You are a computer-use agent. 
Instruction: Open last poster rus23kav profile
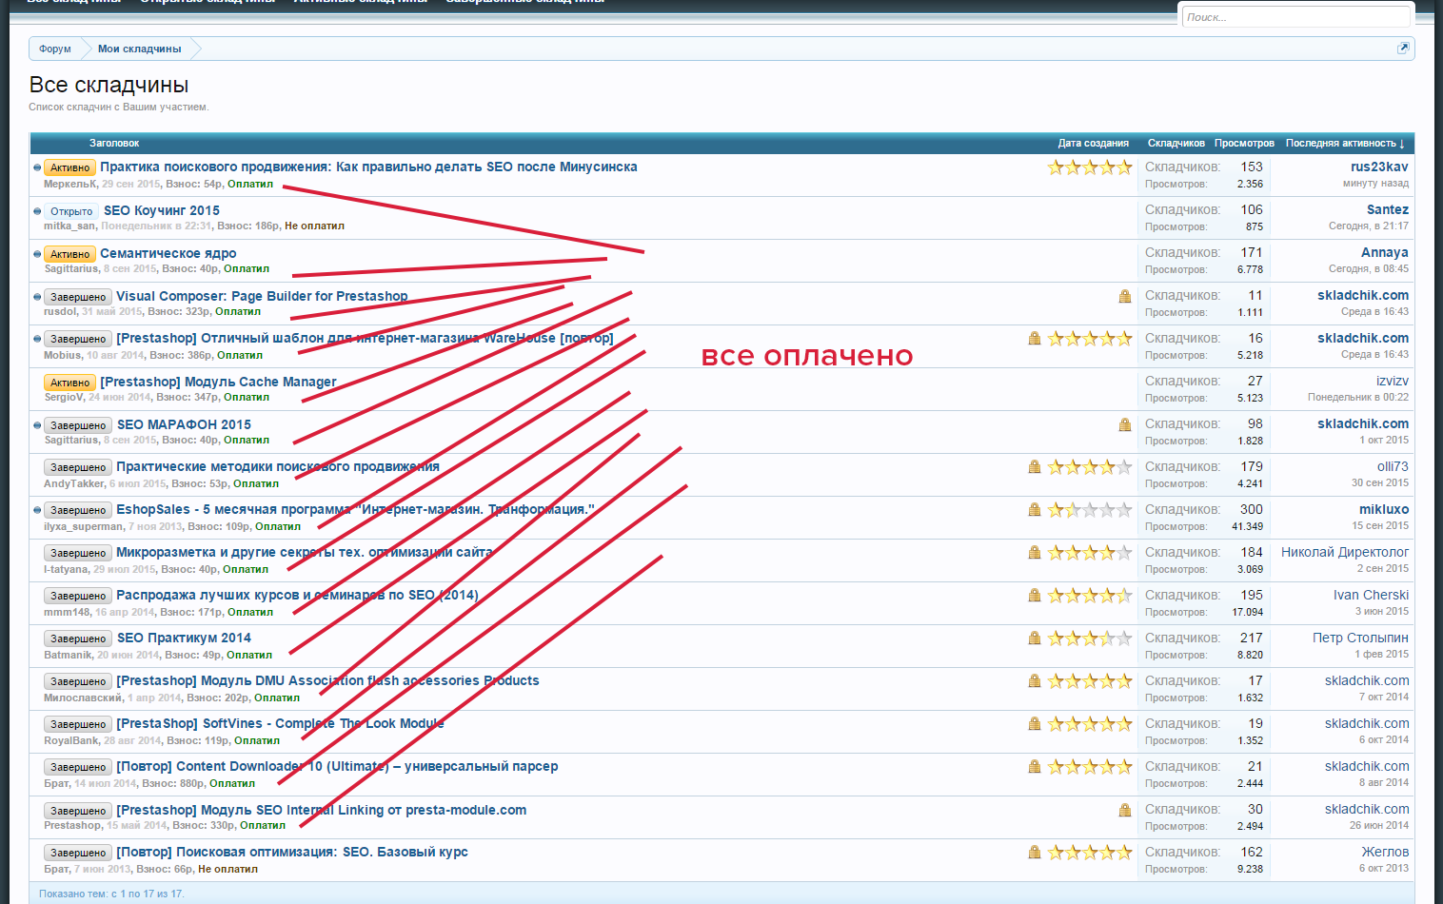tap(1379, 167)
